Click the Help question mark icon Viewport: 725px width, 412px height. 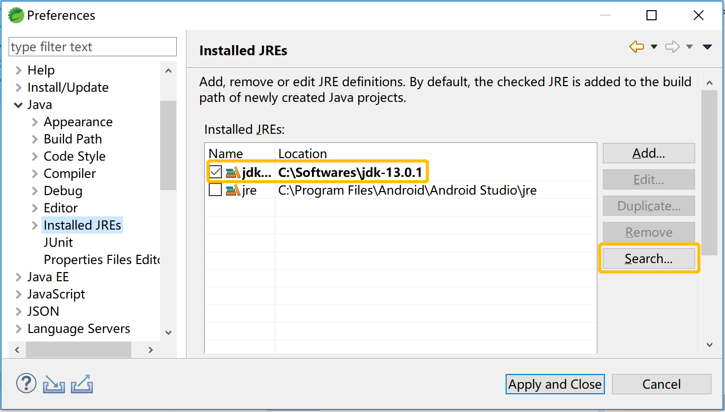(26, 384)
